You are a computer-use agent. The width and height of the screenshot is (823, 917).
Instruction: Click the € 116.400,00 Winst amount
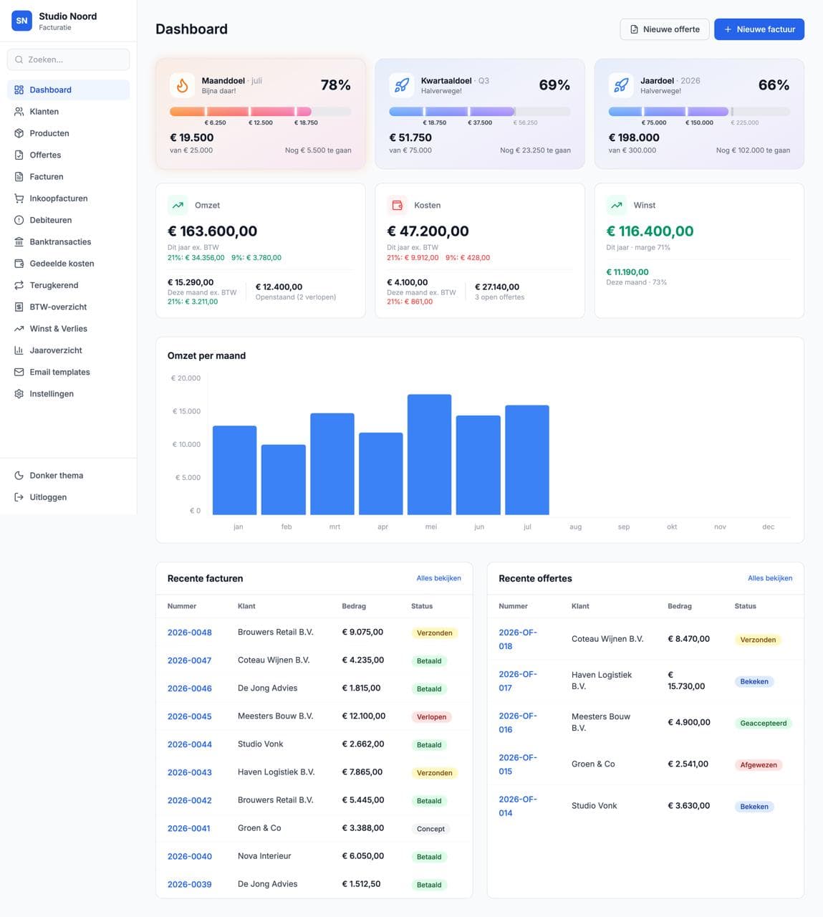(650, 231)
